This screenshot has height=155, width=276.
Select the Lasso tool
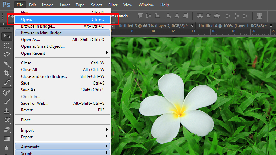[x=6, y=54]
